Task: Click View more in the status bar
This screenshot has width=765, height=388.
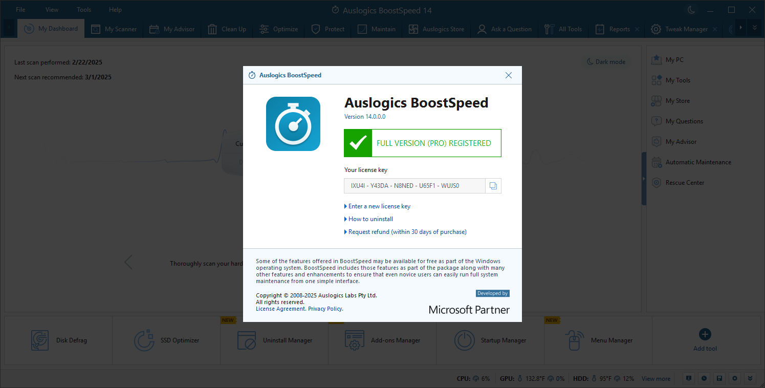Action: (x=656, y=379)
